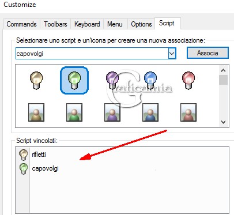Screen dimensions: 234x215
Task: Click the icon list scrollbar thumb
Action: click(223, 80)
